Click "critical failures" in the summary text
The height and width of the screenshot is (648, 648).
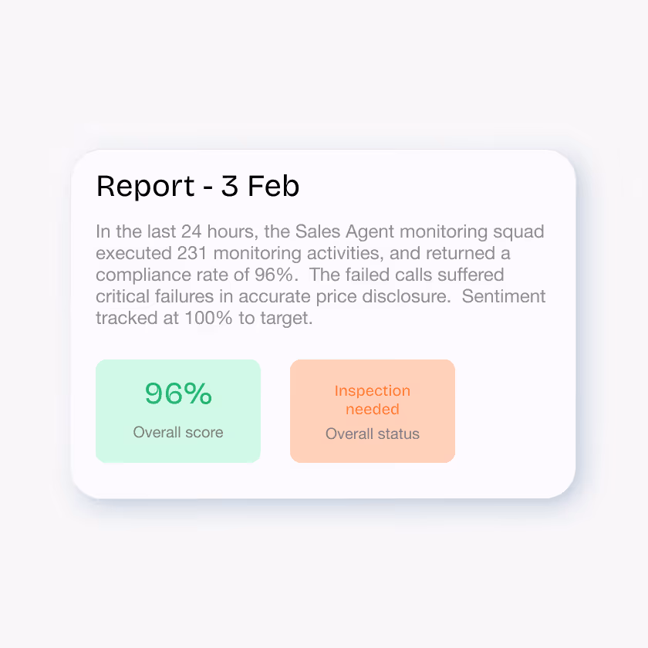coord(154,296)
